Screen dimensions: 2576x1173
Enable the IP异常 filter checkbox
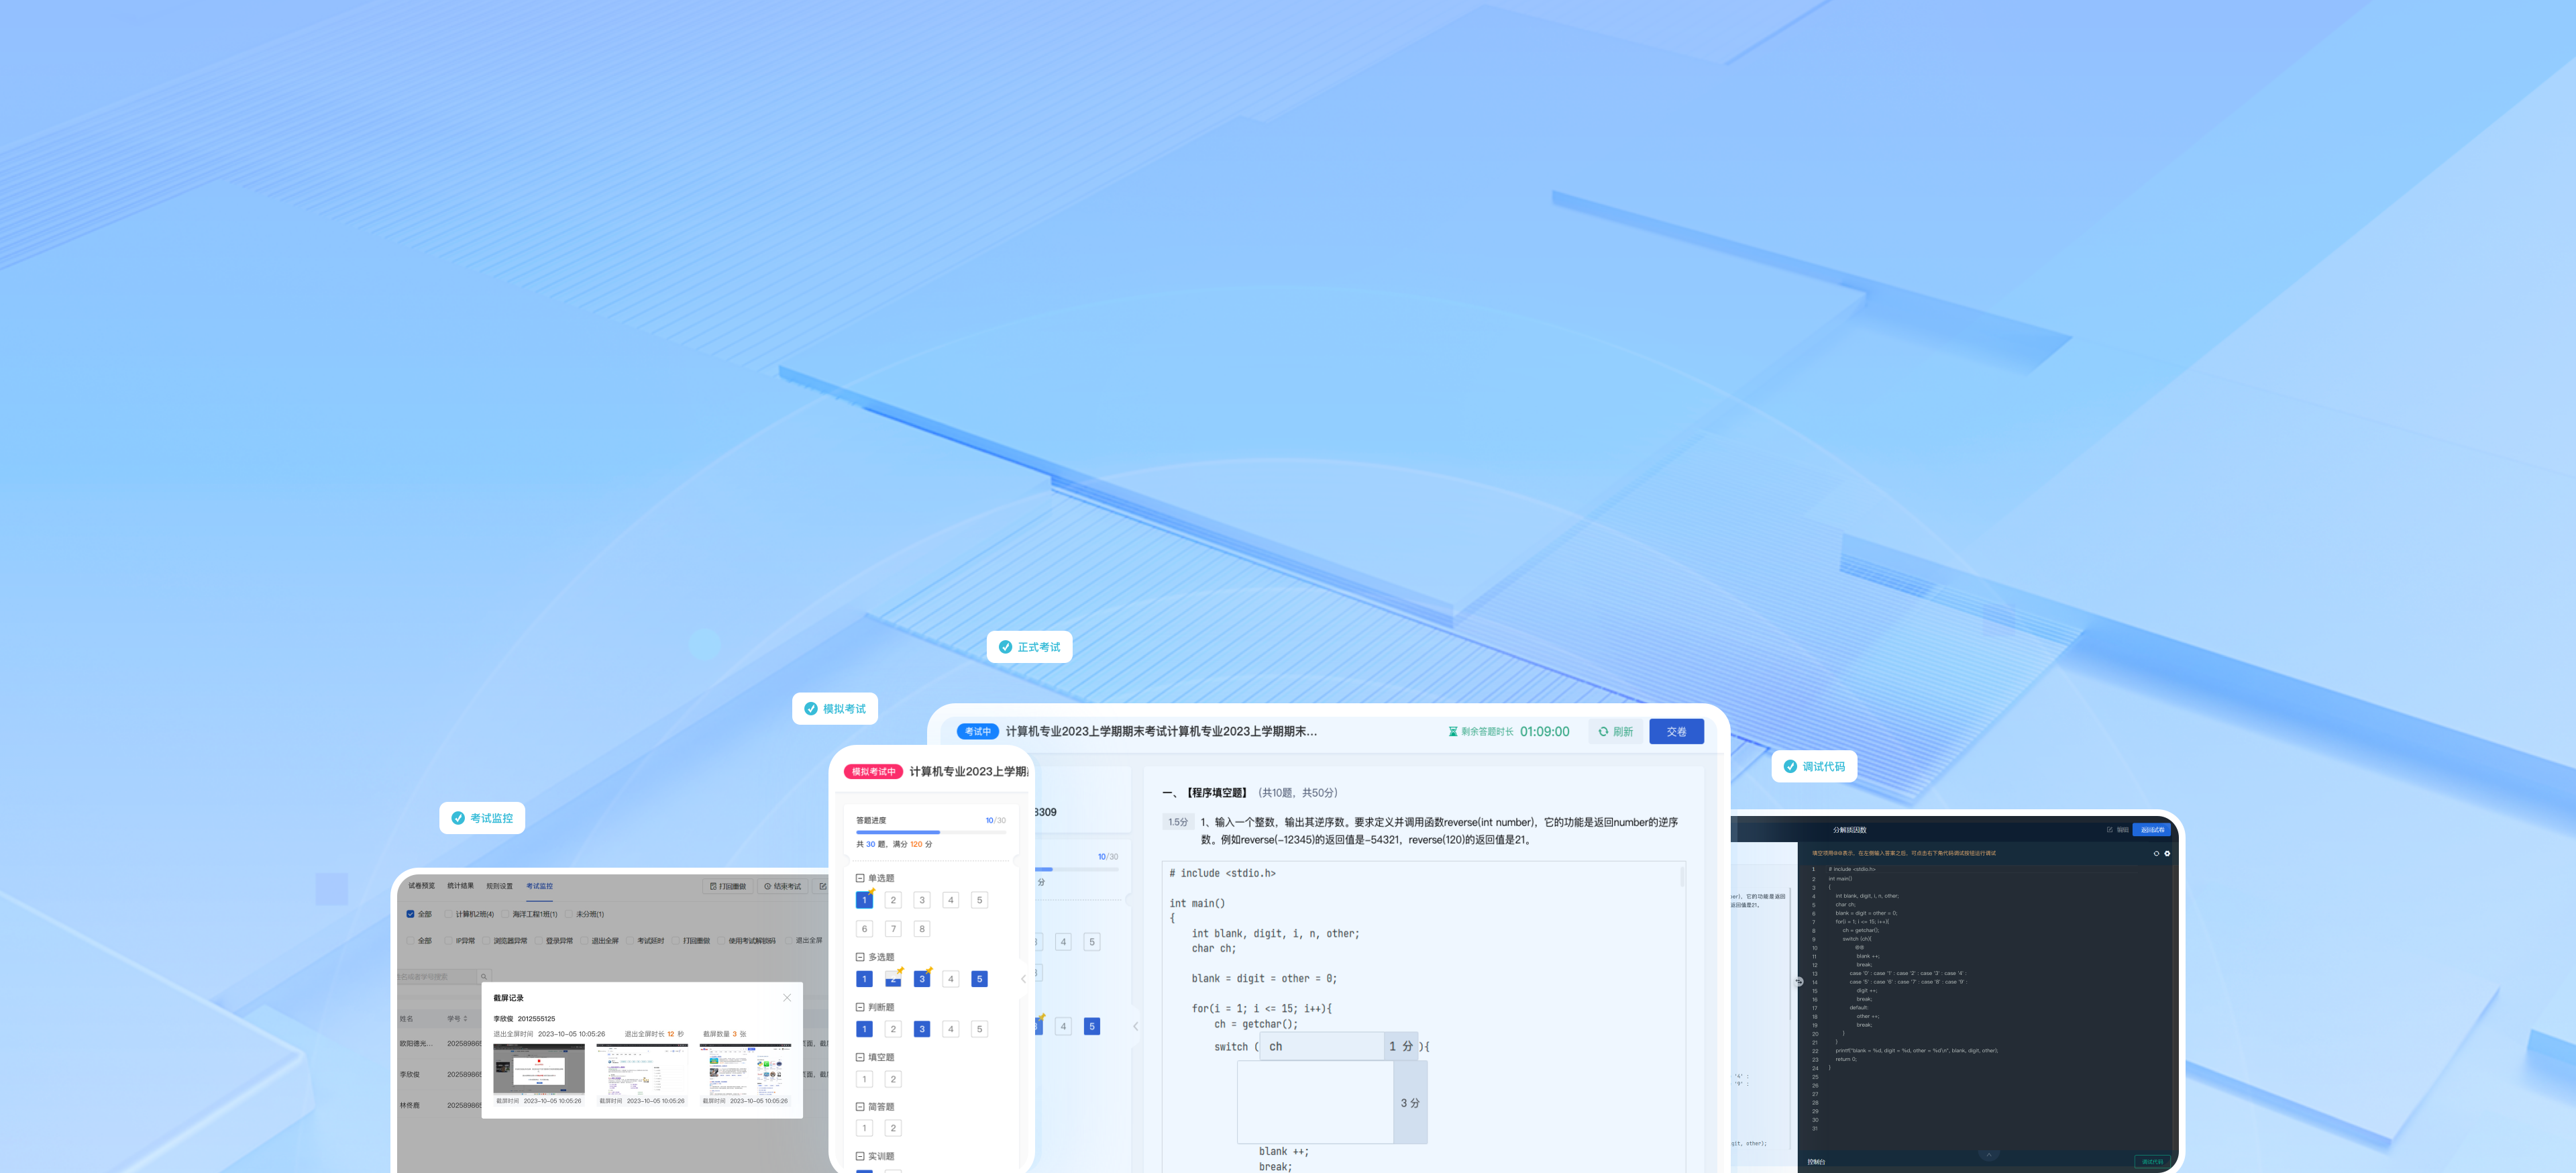point(449,940)
